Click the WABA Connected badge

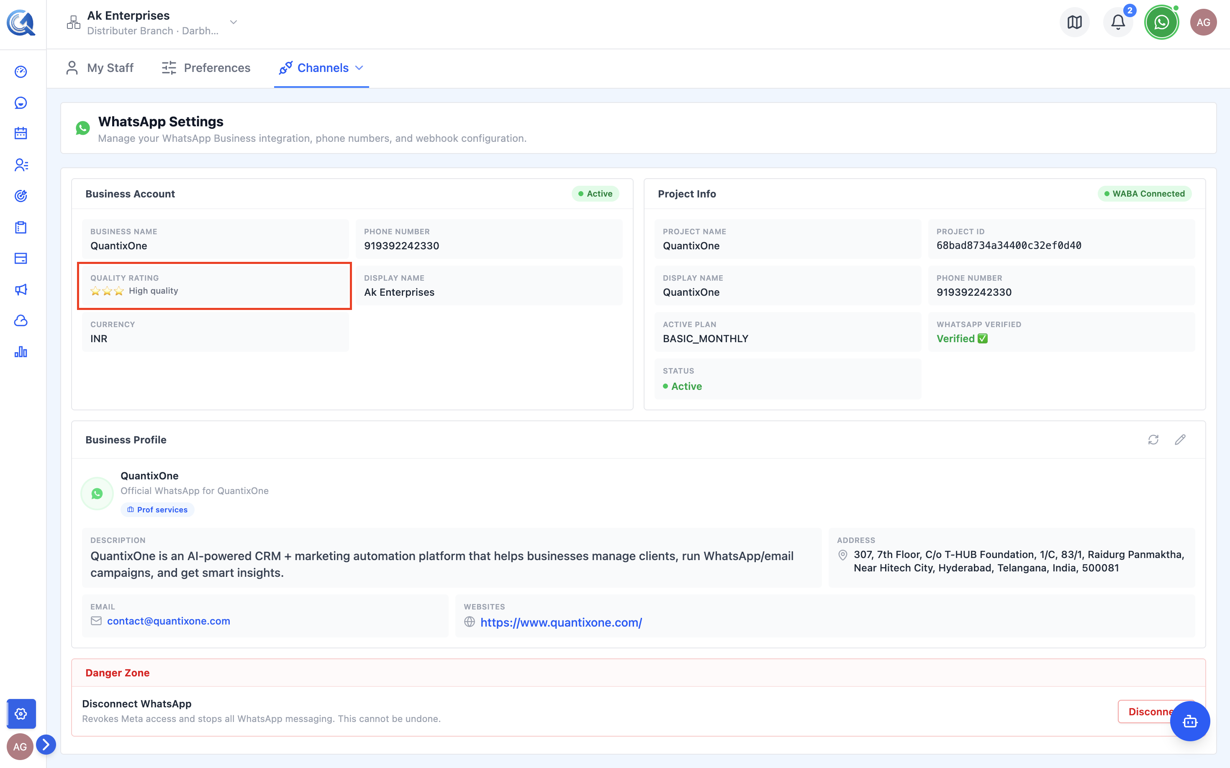[1144, 194]
